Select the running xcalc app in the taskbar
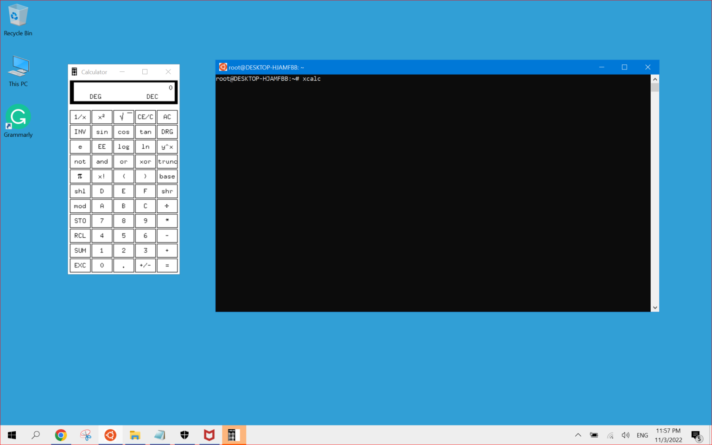 click(234, 435)
